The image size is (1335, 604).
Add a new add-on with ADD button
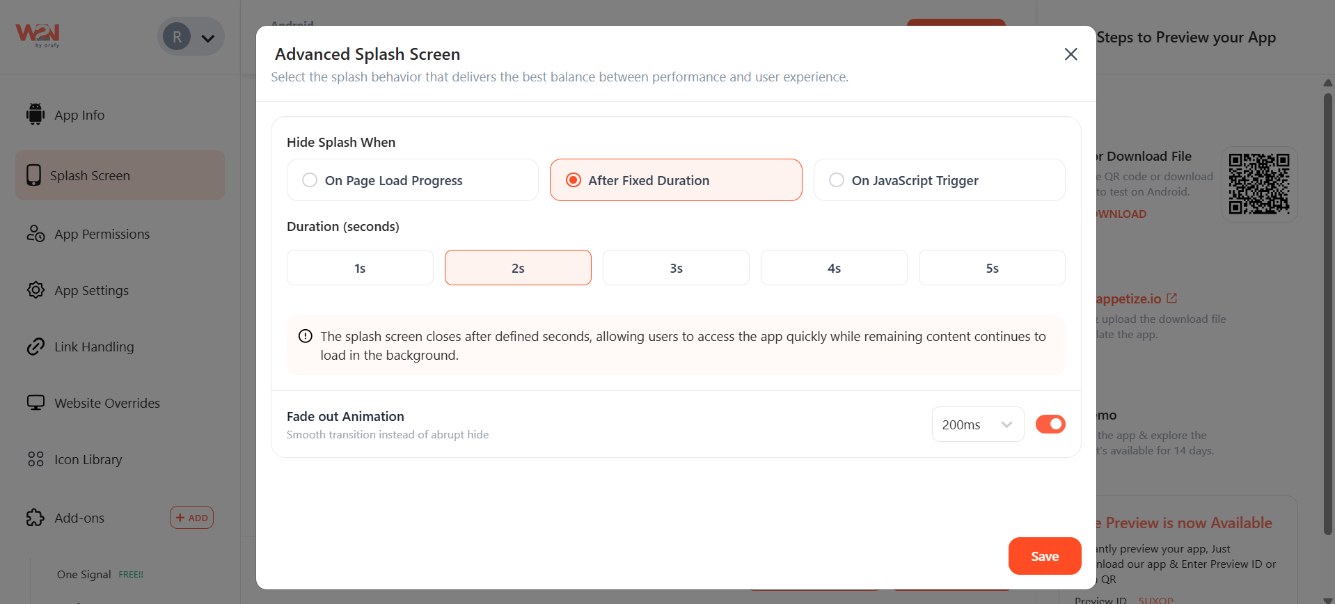point(191,518)
